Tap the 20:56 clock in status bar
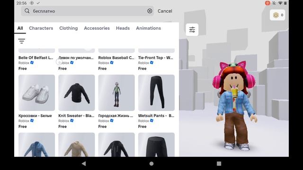Viewport: 303px width, 170px height. click(21, 3)
